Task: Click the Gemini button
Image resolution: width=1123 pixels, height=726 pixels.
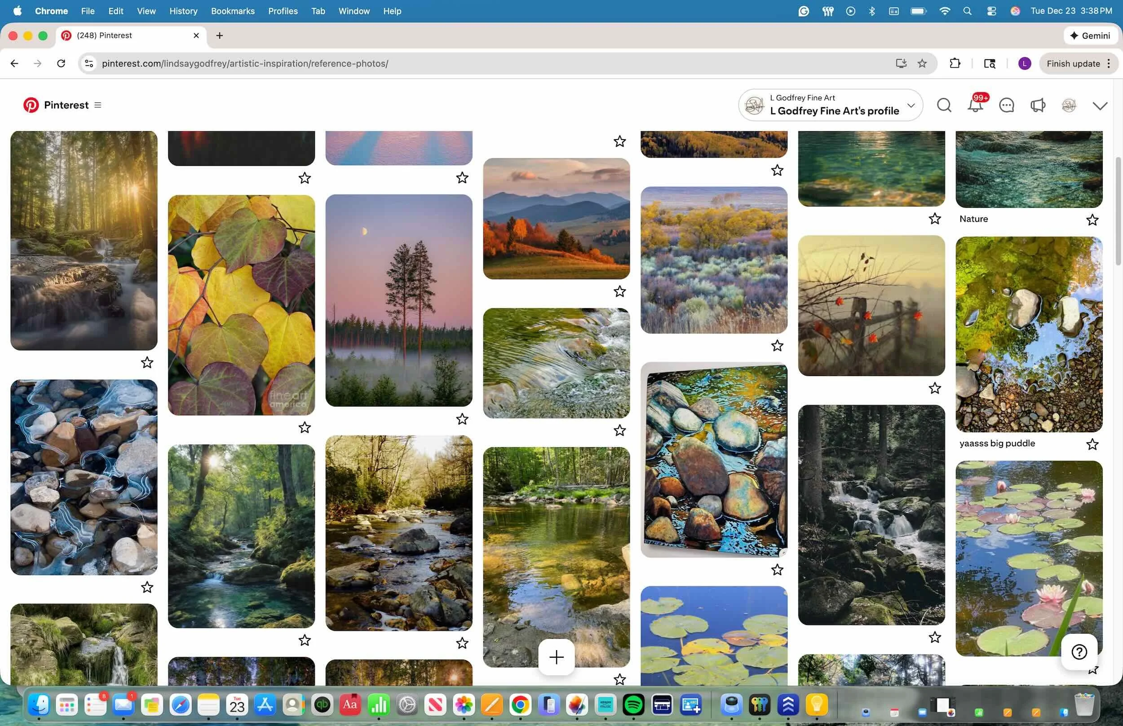Action: [x=1090, y=35]
